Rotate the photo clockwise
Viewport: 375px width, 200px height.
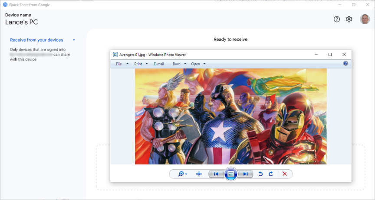coord(271,174)
